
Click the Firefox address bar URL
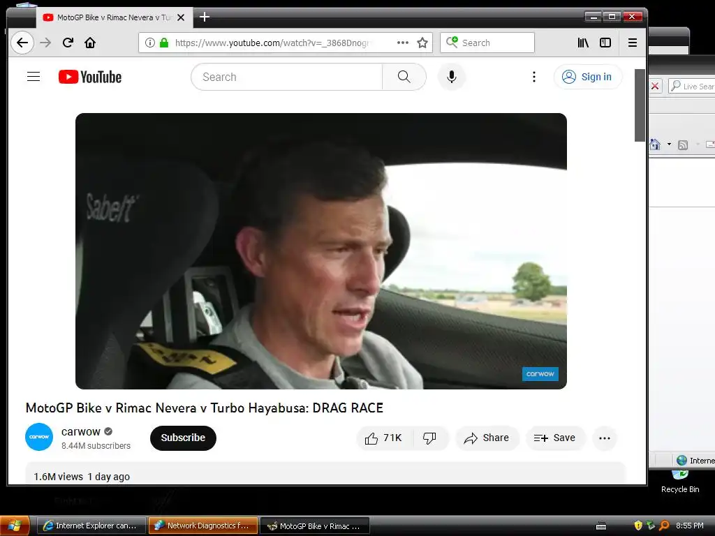coord(273,43)
